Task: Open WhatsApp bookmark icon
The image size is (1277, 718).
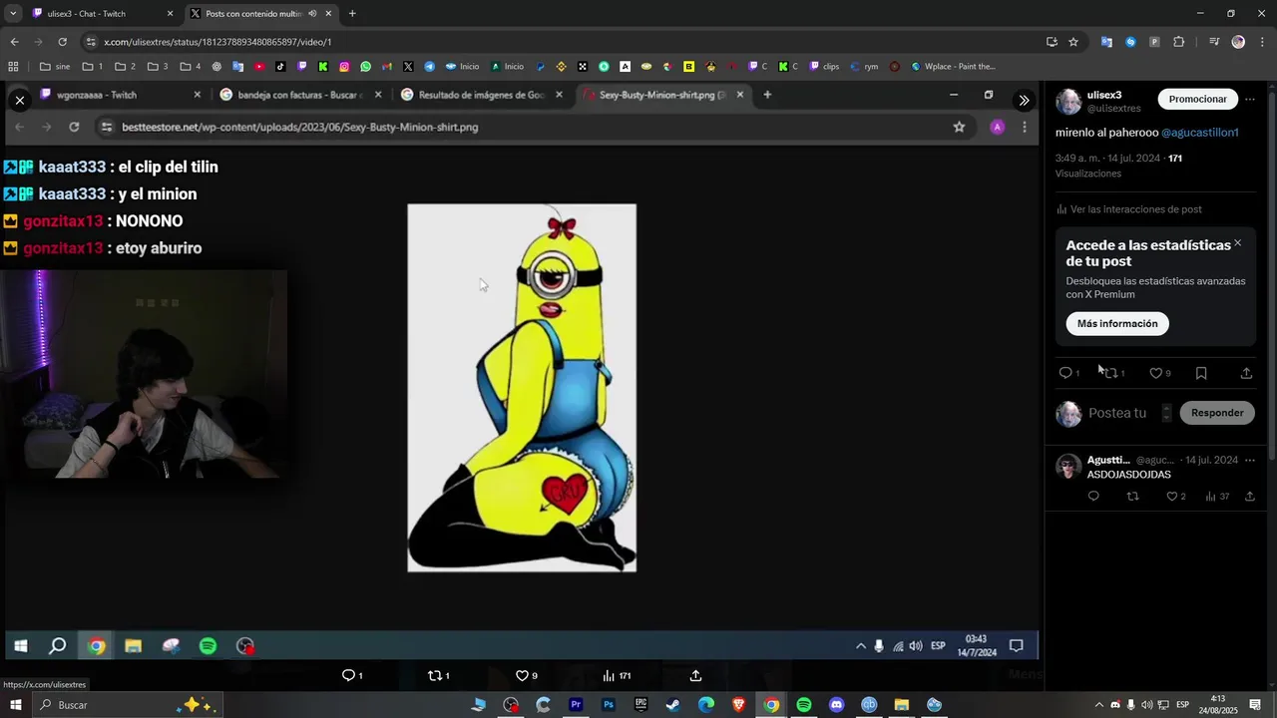Action: (x=365, y=67)
